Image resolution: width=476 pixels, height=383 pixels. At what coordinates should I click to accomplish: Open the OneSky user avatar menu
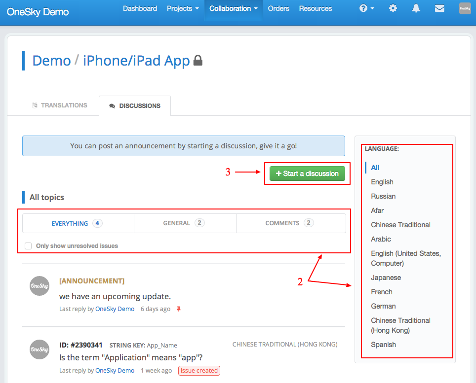[465, 8]
